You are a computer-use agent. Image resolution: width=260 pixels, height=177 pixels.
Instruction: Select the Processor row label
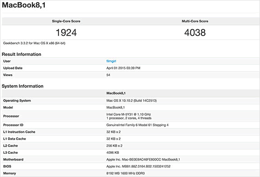[11, 116]
